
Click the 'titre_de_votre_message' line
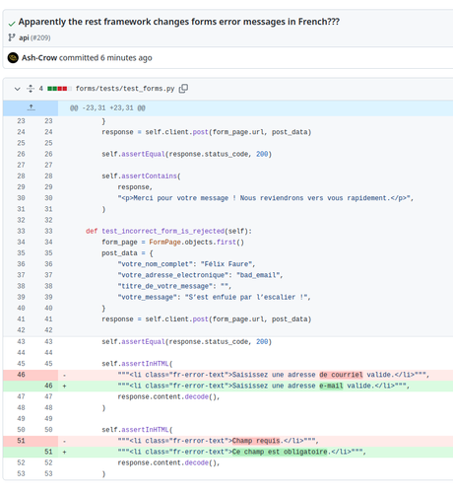pyautogui.click(x=228, y=286)
